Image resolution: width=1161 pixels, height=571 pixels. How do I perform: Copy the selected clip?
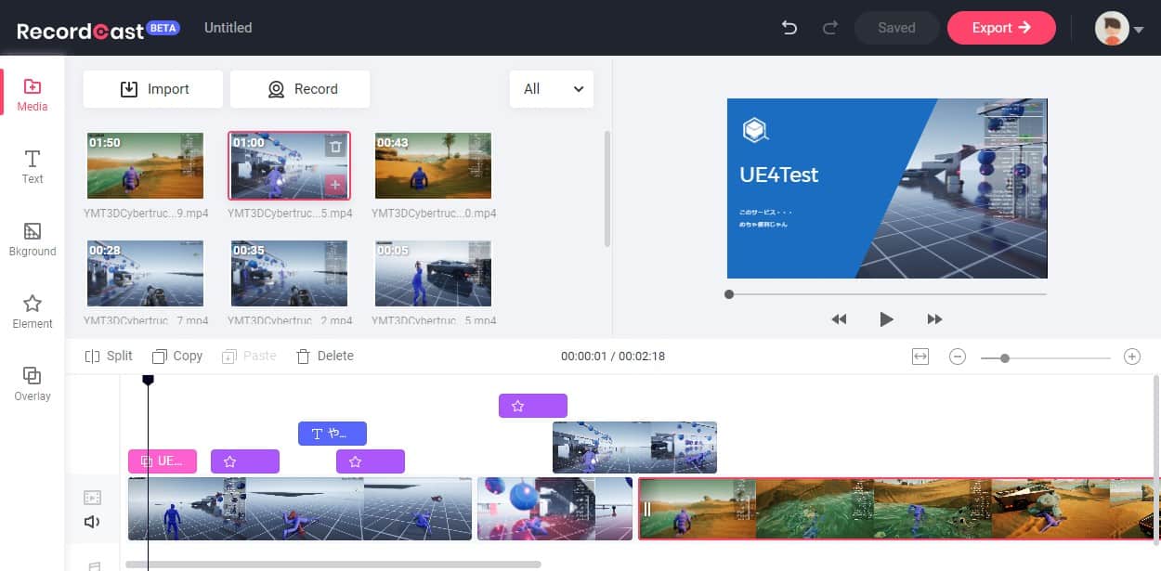pyautogui.click(x=177, y=356)
